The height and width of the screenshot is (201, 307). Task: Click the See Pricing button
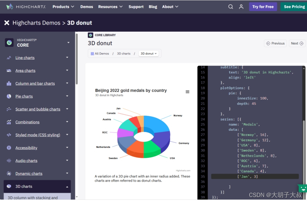tap(294, 7)
